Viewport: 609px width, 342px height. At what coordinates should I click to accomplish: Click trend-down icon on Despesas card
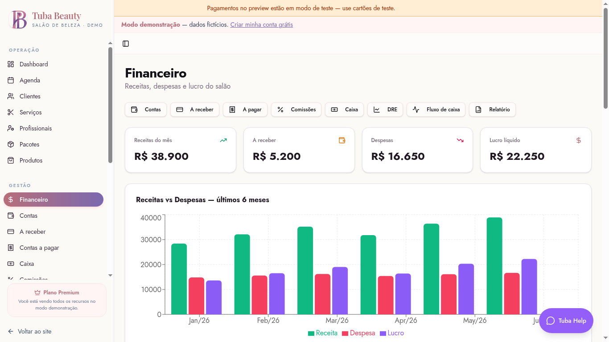460,140
